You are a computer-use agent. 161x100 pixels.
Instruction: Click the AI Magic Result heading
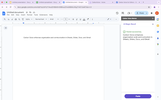click(130, 24)
